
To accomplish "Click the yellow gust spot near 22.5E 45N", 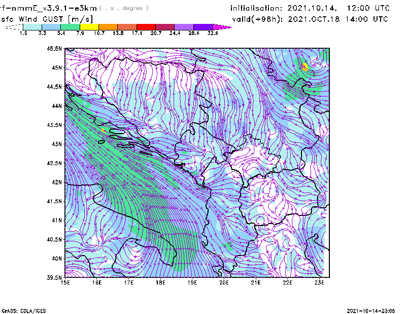I will click(305, 67).
